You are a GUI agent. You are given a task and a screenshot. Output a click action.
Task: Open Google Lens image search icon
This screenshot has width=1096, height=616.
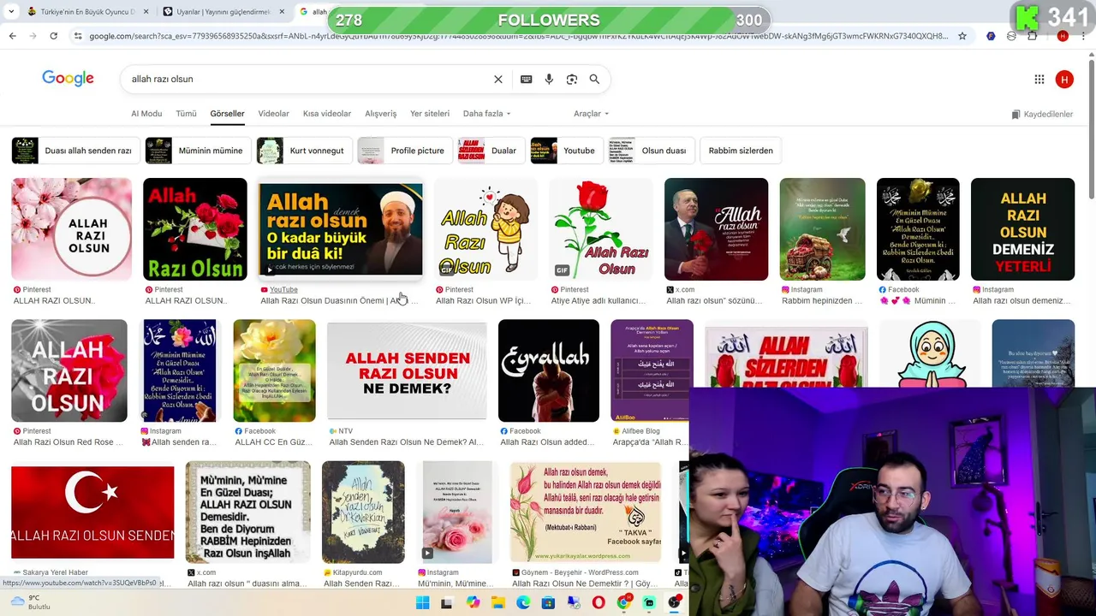(x=572, y=79)
